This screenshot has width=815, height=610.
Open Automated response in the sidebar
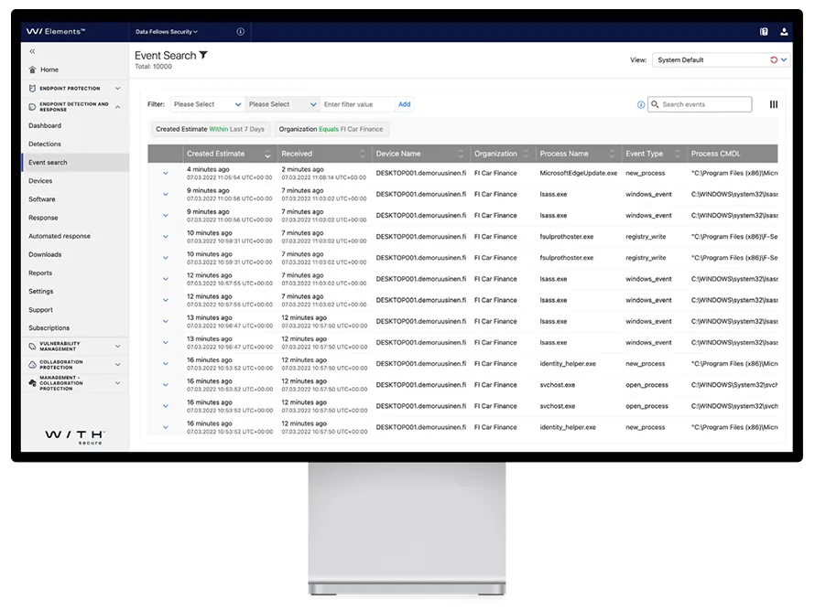[x=60, y=236]
